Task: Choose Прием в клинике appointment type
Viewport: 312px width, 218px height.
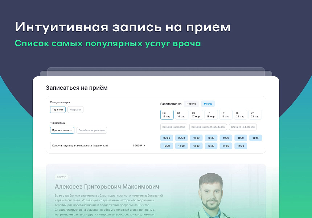Action: pos(62,130)
